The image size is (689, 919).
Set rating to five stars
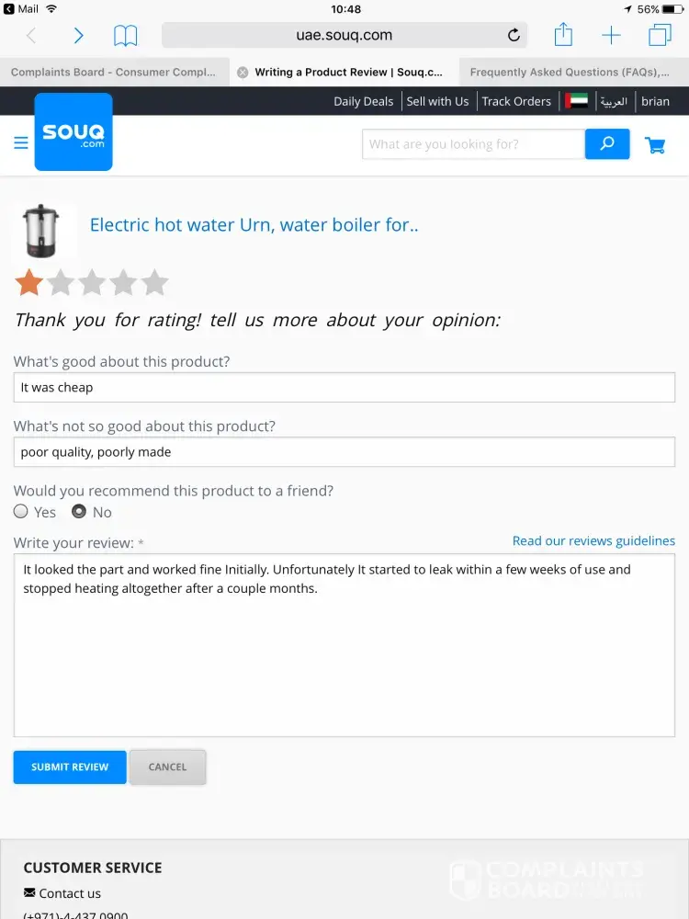pyautogui.click(x=155, y=282)
